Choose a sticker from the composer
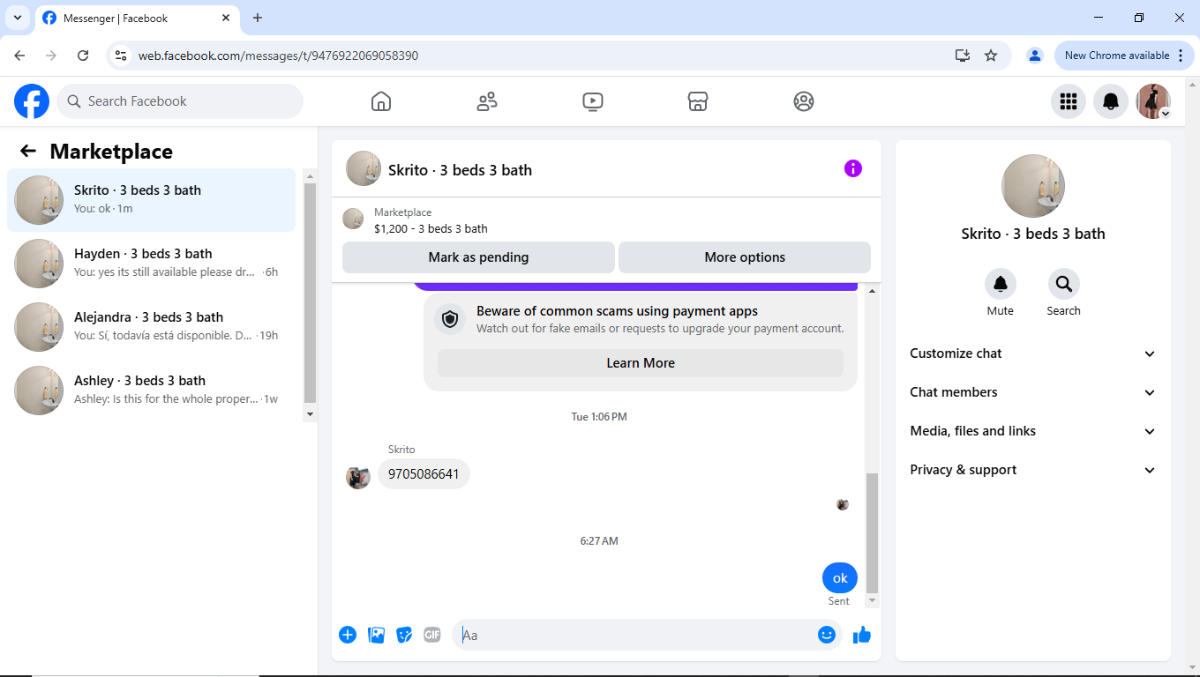Screen dimensions: 1200x677 404,635
